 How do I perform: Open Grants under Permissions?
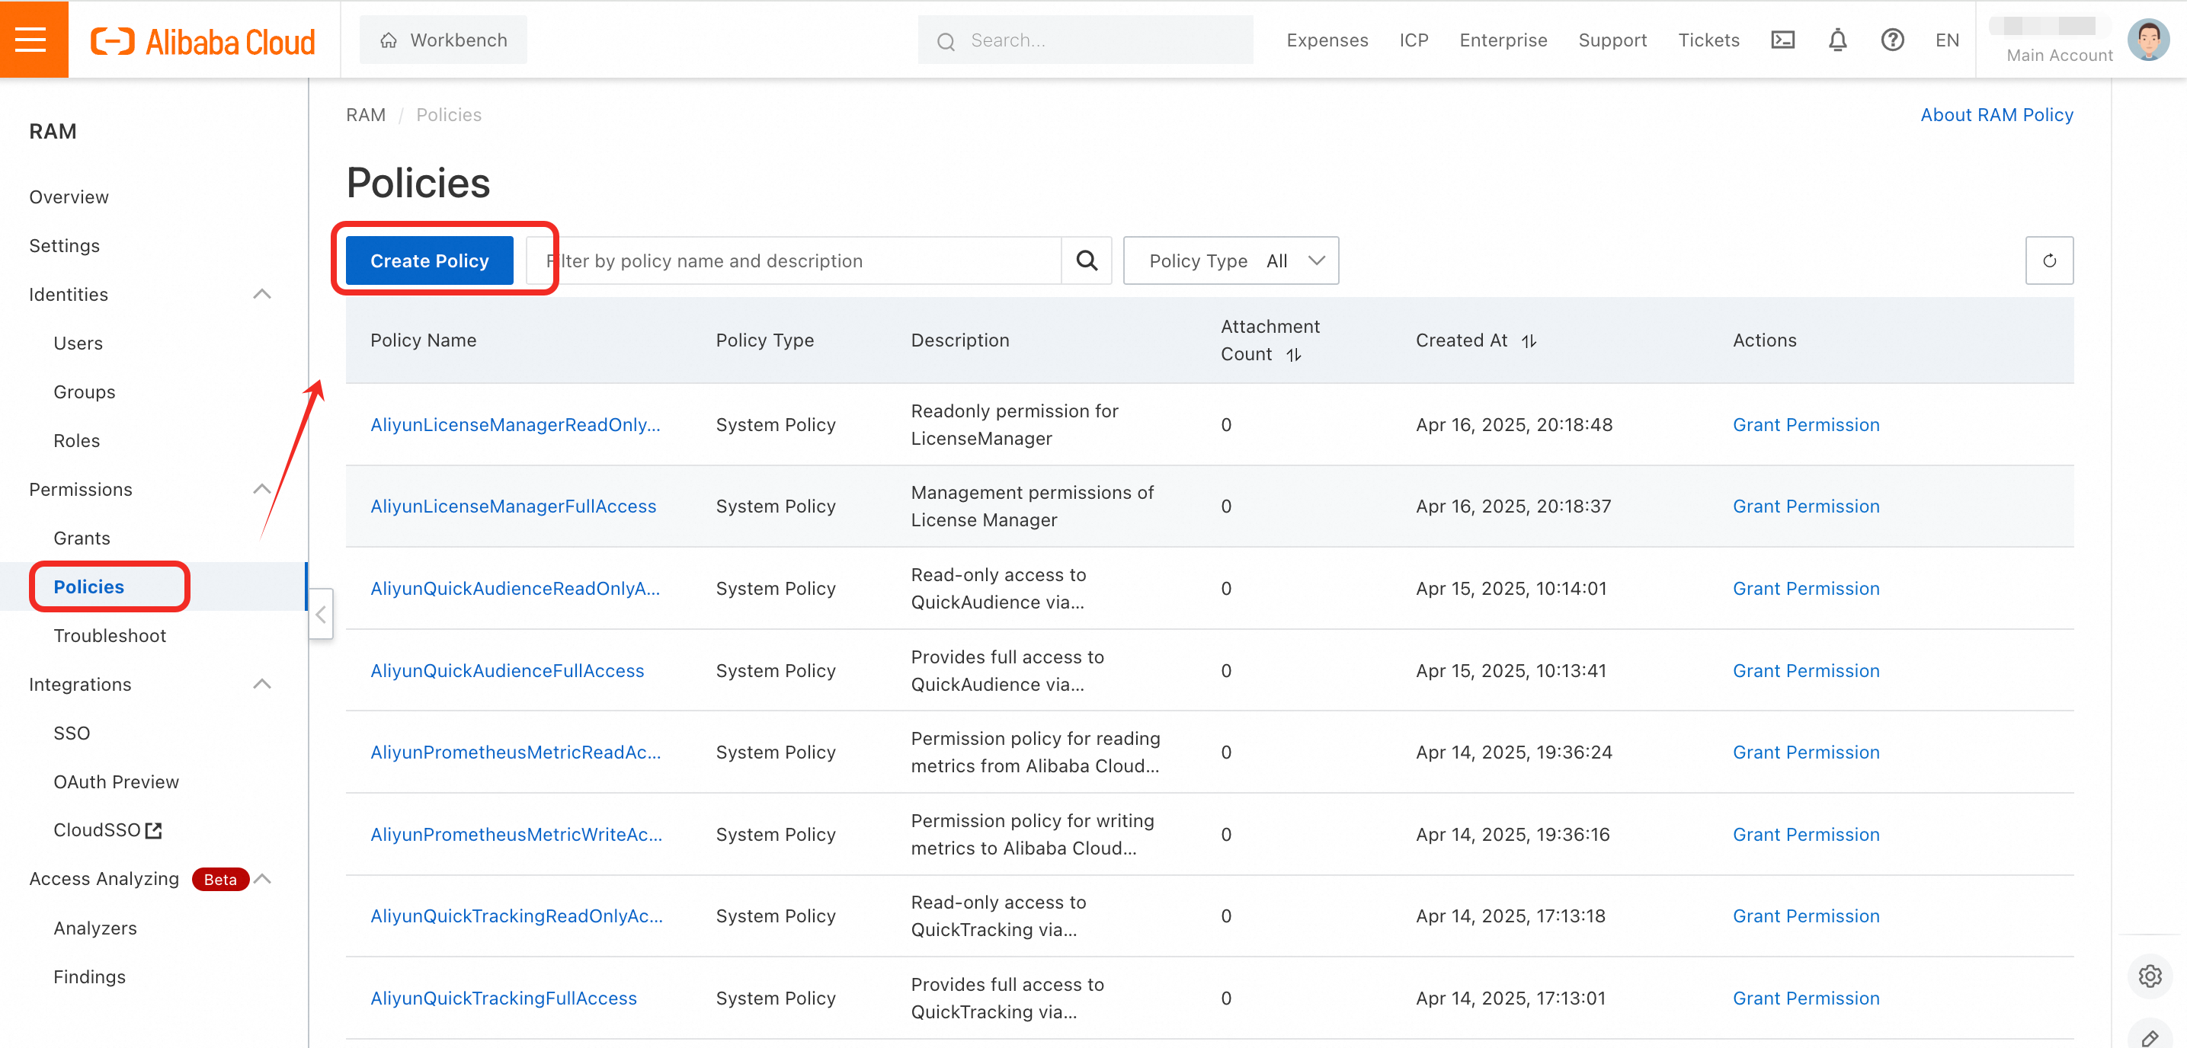click(x=82, y=538)
